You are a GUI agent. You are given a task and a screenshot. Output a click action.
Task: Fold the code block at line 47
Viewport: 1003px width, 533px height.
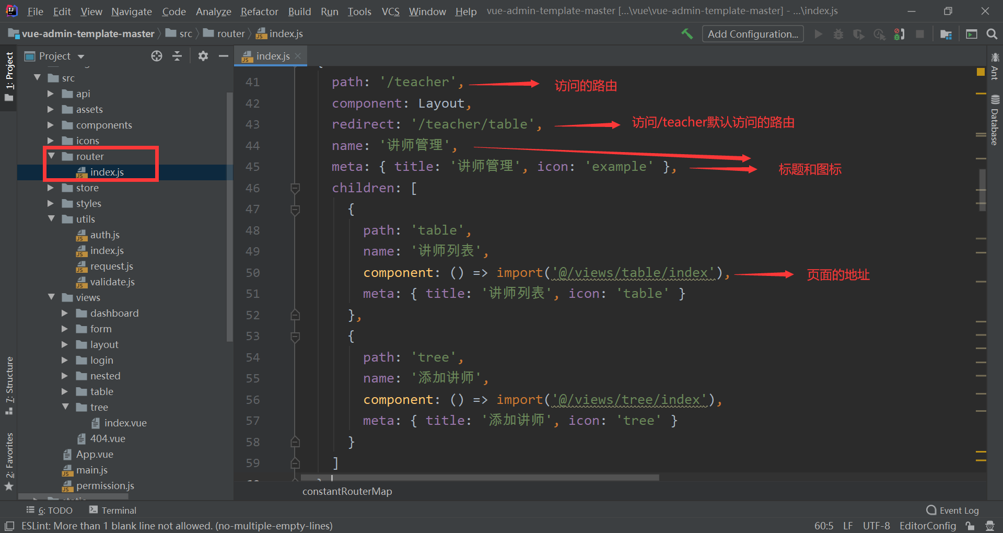(295, 210)
